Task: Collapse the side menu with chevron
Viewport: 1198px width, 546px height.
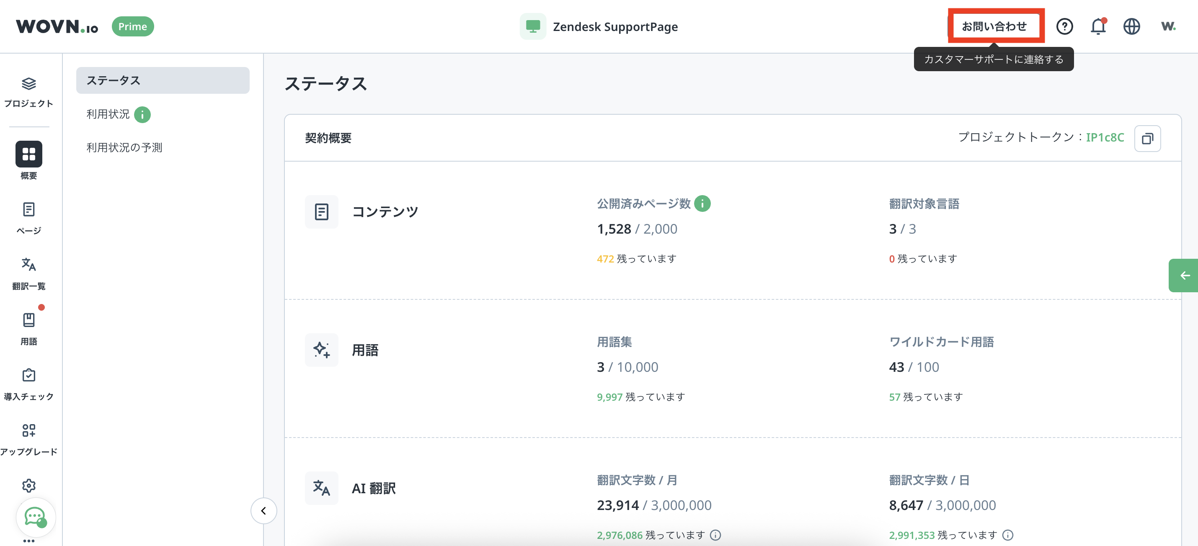Action: [264, 511]
